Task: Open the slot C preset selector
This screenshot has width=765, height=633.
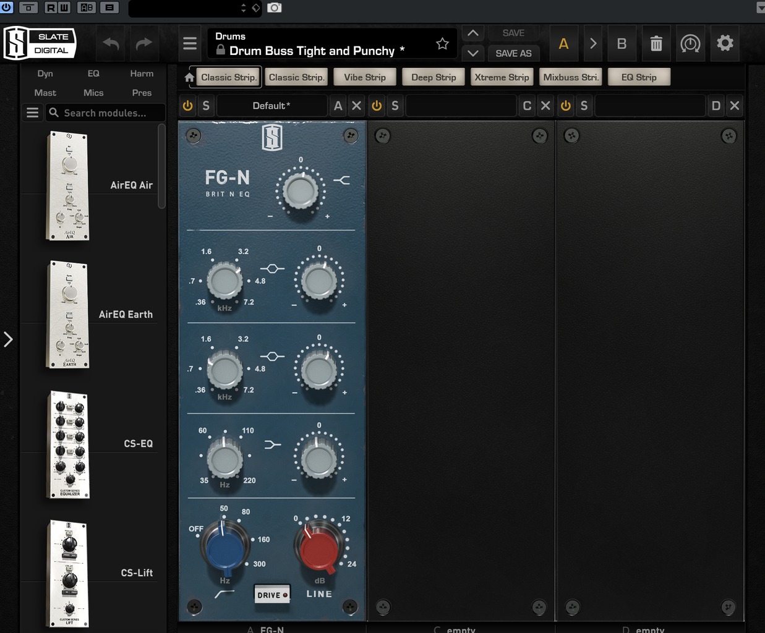Action: click(461, 106)
